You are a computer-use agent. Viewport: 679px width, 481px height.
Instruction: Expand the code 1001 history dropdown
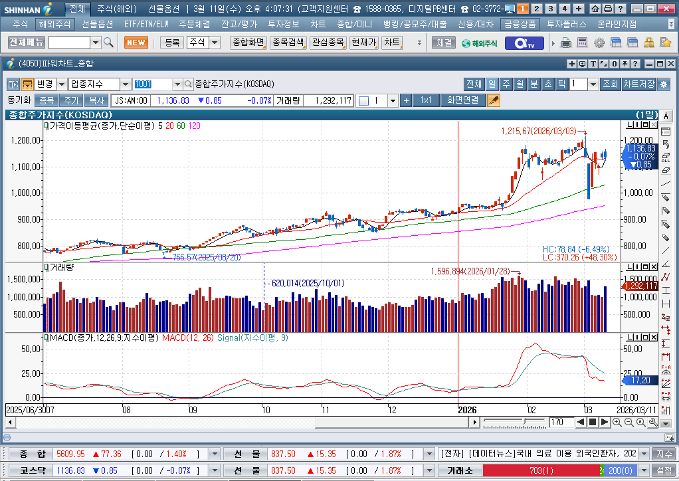(x=177, y=84)
